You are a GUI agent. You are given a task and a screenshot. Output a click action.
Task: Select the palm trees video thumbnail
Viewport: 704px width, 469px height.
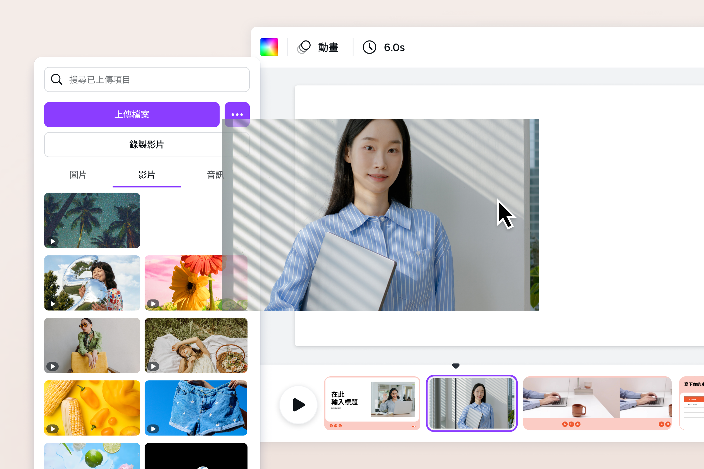92,221
